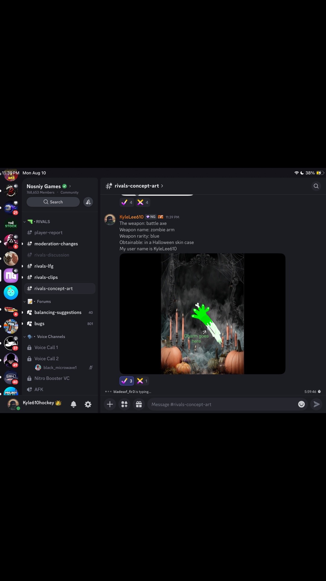Open the emoji picker smiley
326x581 pixels.
click(301, 404)
